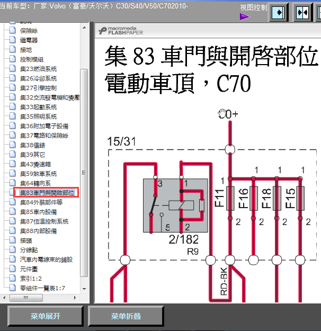Screen dimensions: 321x331
Task: Click the collapse-inward arrows view button
Action: (x=302, y=13)
